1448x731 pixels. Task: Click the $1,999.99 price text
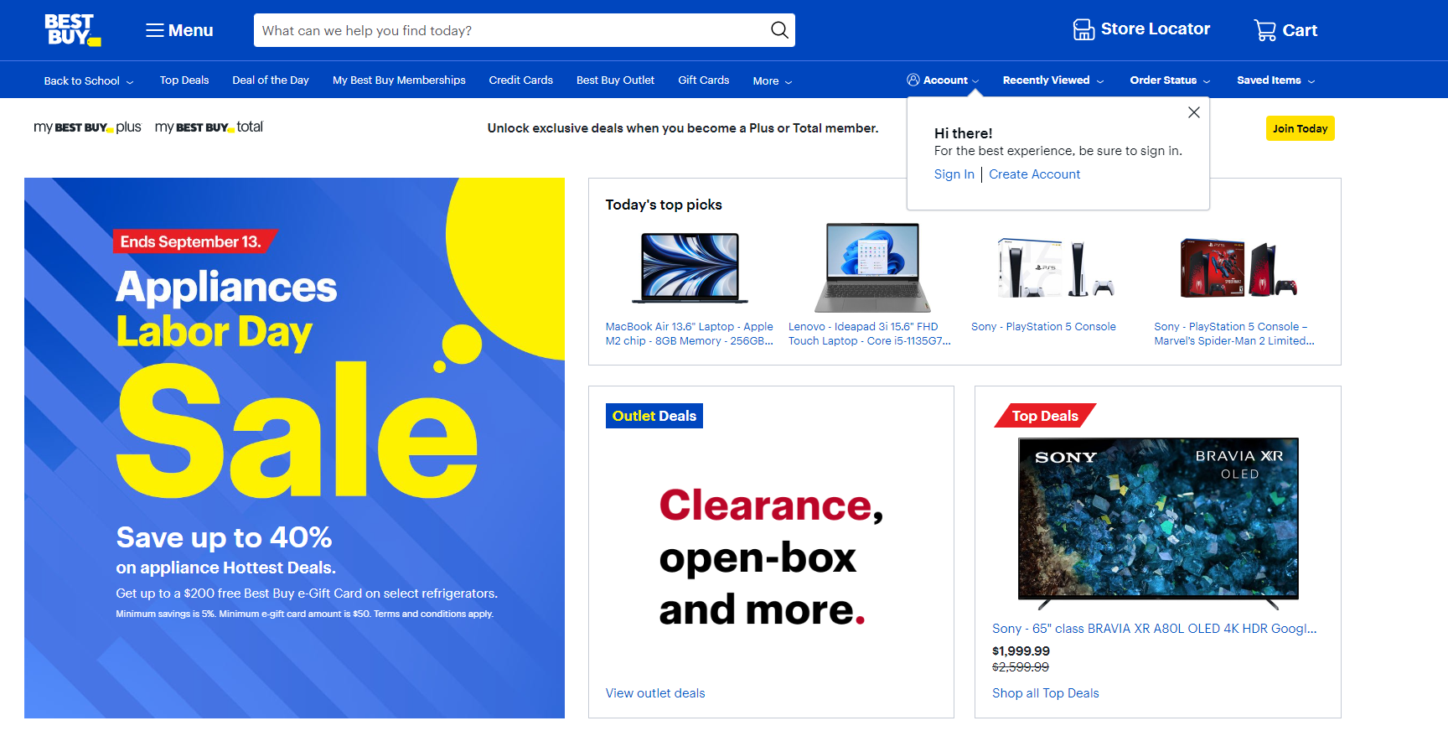[x=1021, y=651]
